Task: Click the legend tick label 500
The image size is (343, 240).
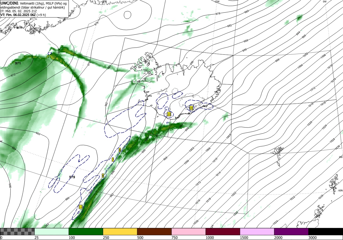Action: (140, 238)
